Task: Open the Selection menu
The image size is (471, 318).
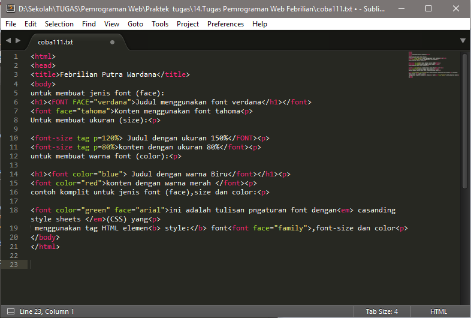Action: coord(59,24)
